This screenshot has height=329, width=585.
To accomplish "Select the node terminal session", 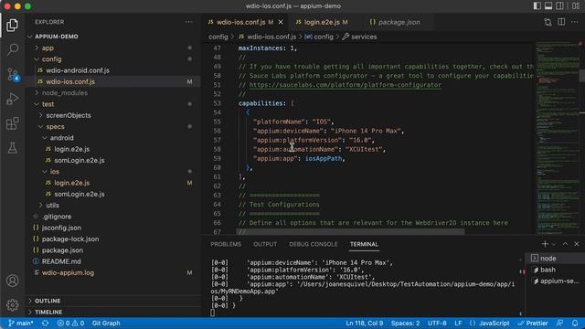I will pos(555,258).
